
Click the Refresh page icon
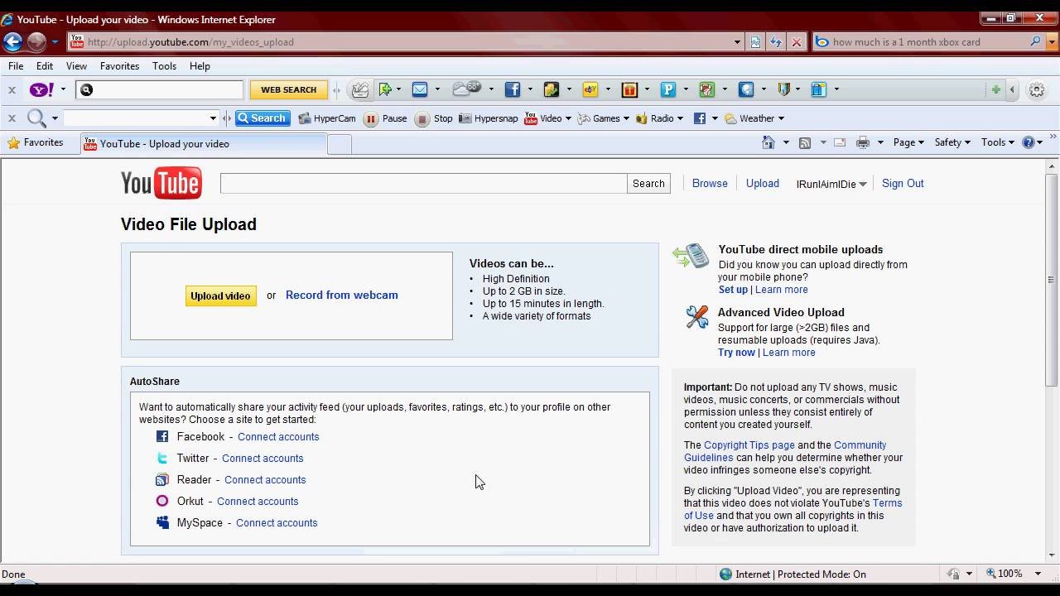click(x=776, y=42)
